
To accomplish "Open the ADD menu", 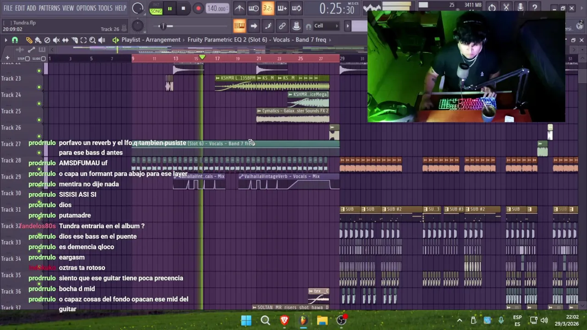I will [31, 8].
